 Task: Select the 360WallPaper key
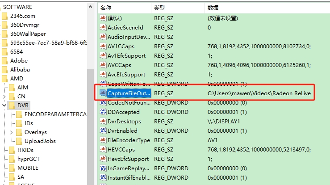28,34
